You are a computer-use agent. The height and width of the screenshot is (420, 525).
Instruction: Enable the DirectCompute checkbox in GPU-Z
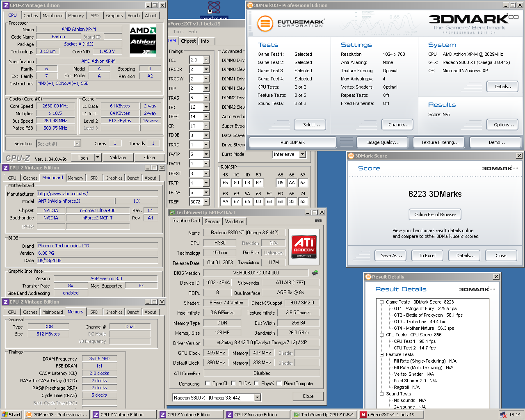click(x=279, y=383)
